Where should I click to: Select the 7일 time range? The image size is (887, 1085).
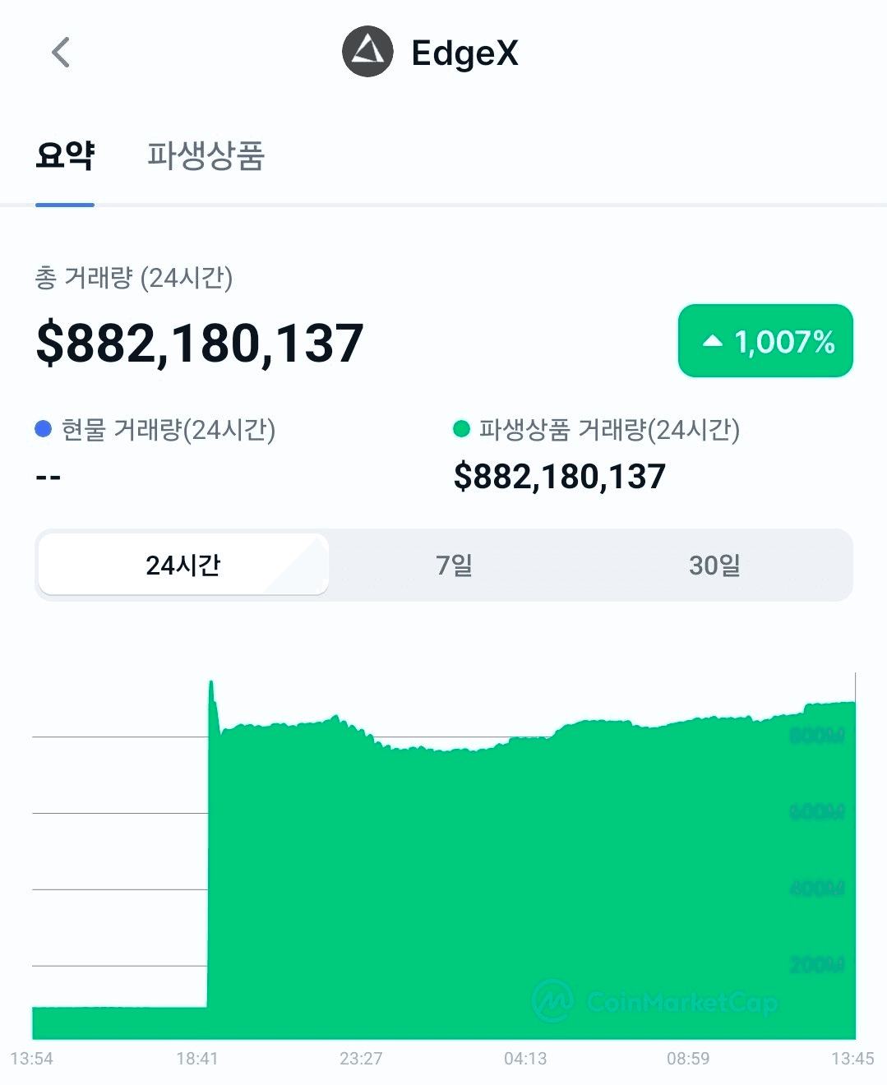[x=454, y=565]
